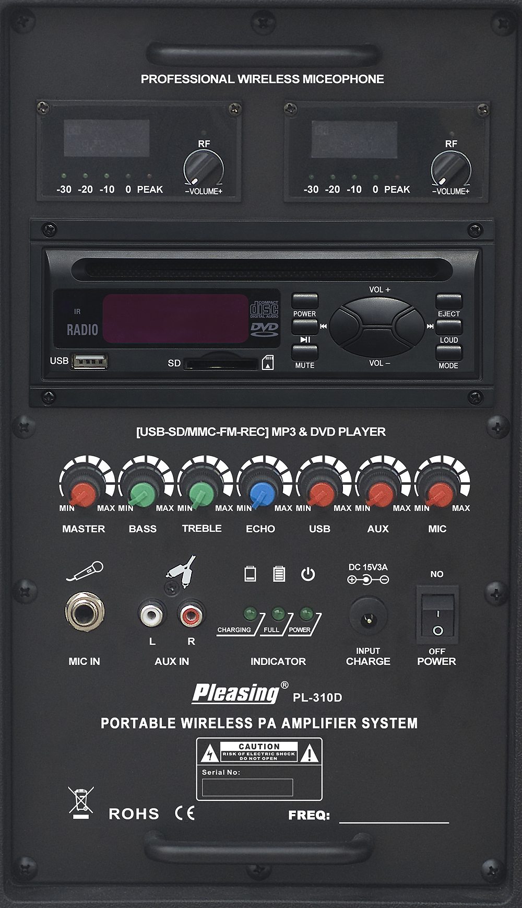This screenshot has width=522, height=908.
Task: Click the red MASTER volume knob
Action: (84, 495)
